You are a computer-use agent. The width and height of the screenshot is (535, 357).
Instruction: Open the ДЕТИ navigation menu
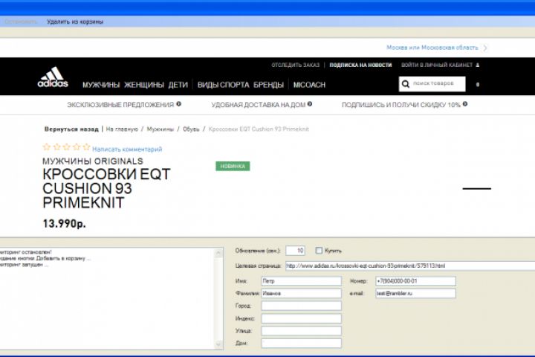click(178, 85)
